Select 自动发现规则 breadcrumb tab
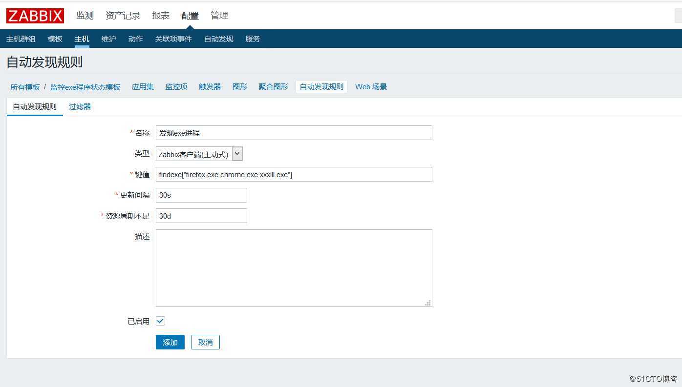Image resolution: width=682 pixels, height=387 pixels. pos(321,87)
